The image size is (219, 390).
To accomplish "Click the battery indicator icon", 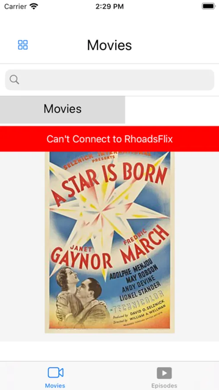I will [x=208, y=6].
